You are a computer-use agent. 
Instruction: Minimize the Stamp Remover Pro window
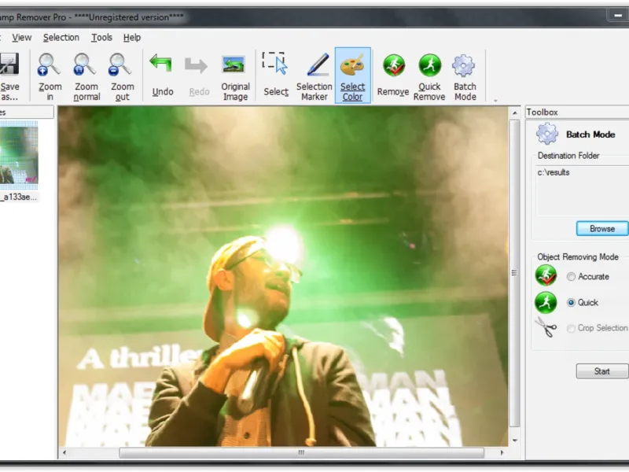pyautogui.click(x=617, y=16)
